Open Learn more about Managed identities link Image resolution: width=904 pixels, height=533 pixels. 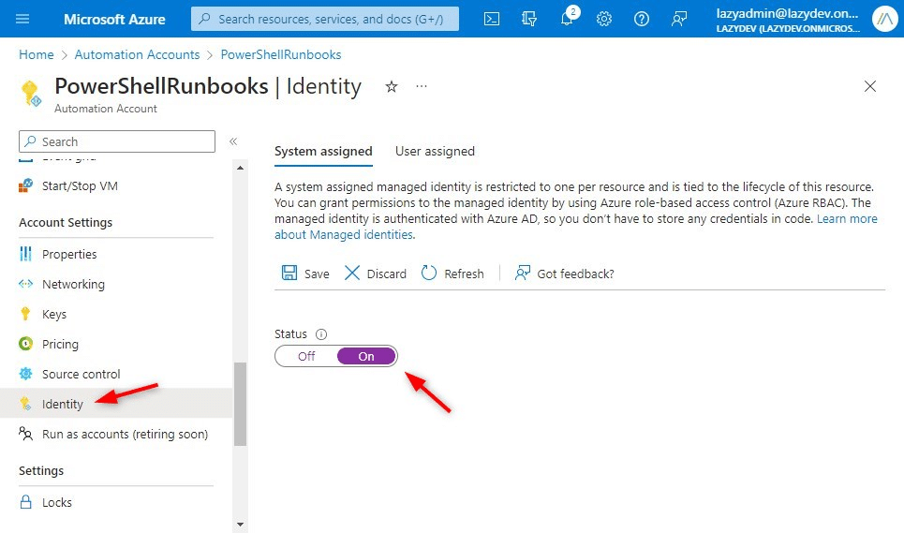[x=847, y=219]
